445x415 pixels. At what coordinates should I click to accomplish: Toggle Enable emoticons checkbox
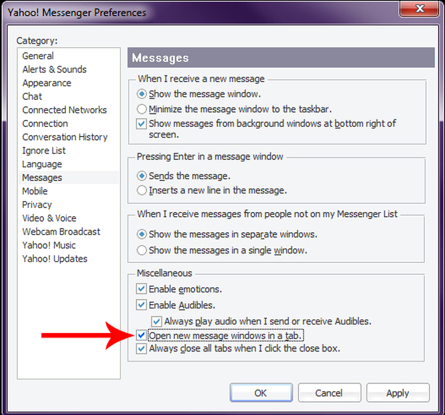pyautogui.click(x=141, y=289)
